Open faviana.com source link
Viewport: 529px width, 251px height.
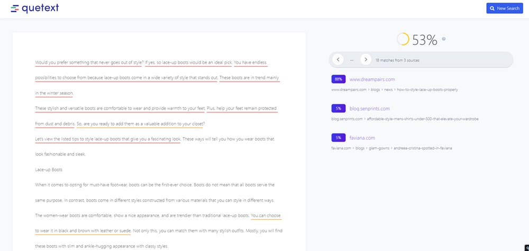click(362, 138)
